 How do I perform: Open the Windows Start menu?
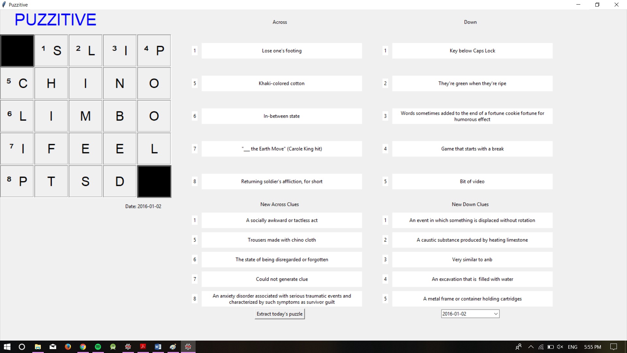click(x=7, y=347)
